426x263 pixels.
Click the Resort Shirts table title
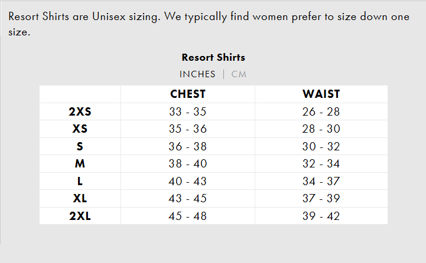[213, 58]
